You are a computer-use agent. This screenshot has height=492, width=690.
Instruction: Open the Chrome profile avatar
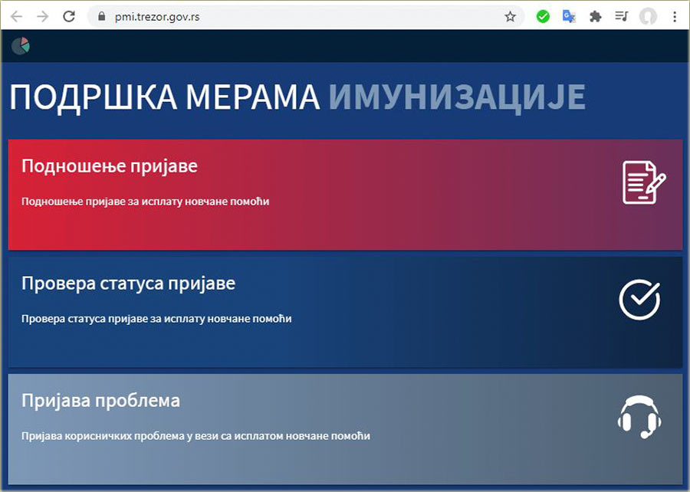[x=649, y=15]
